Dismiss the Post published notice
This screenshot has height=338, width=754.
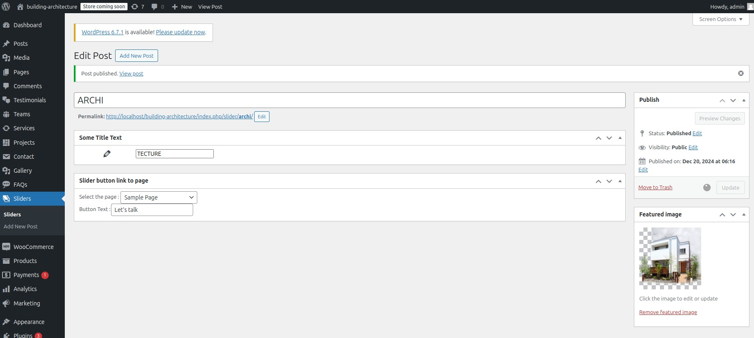pyautogui.click(x=741, y=73)
